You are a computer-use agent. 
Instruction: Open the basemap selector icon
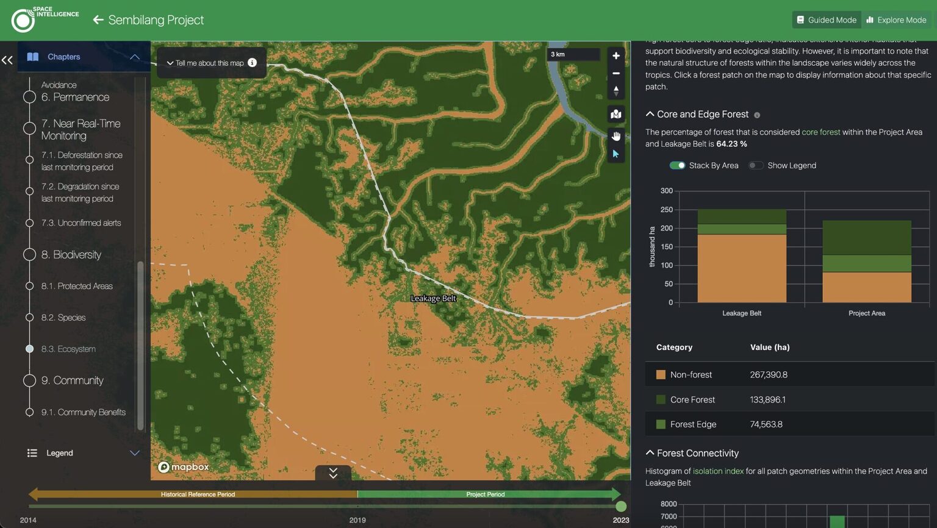616,114
